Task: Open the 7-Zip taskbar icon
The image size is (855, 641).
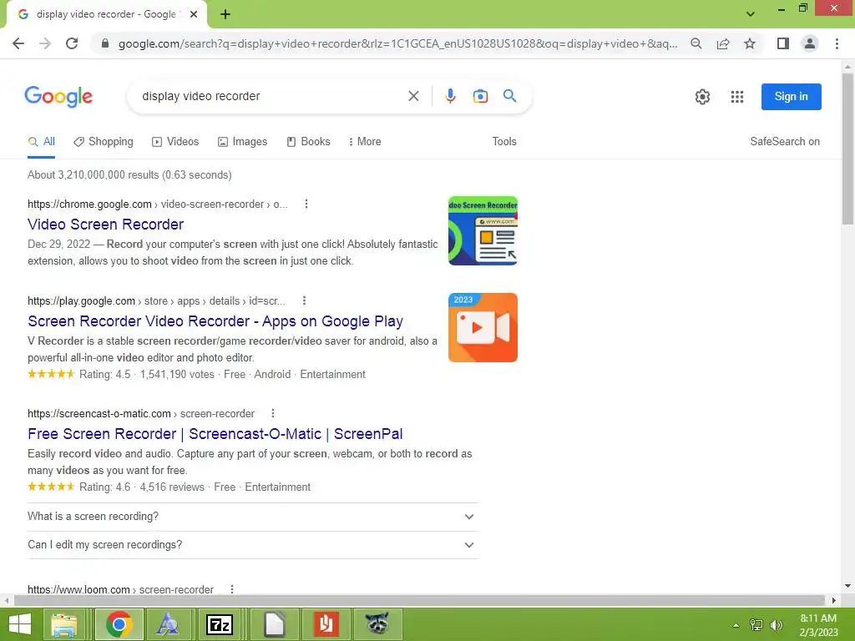Action: 220,624
